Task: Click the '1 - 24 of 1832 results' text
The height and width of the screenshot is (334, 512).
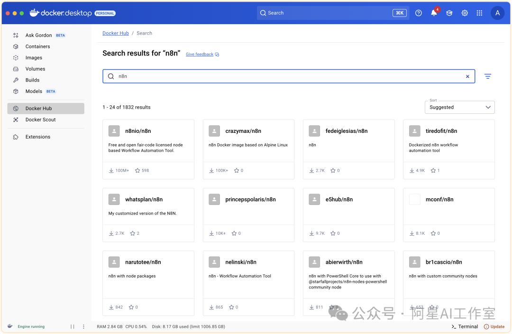Action: click(127, 107)
